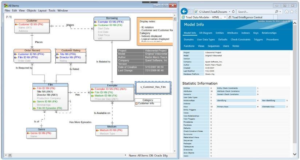Click the All Items window app icon
Image resolution: width=300 pixels, height=160 pixels.
(x=6, y=5)
